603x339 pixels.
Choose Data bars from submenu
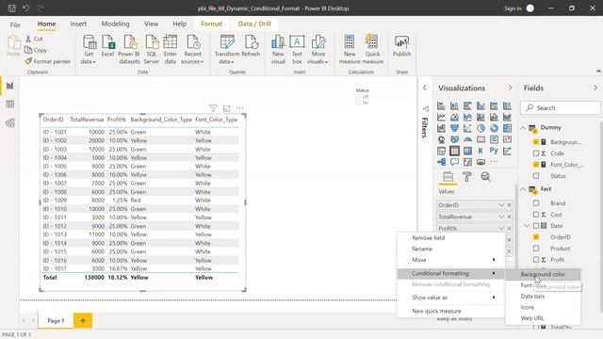tap(532, 297)
